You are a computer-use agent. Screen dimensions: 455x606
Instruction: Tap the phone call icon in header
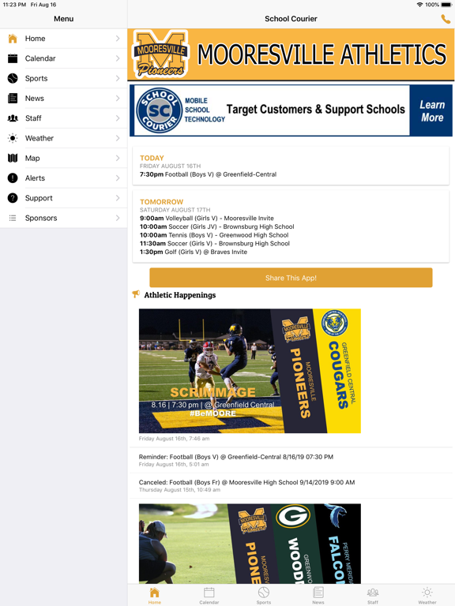446,19
